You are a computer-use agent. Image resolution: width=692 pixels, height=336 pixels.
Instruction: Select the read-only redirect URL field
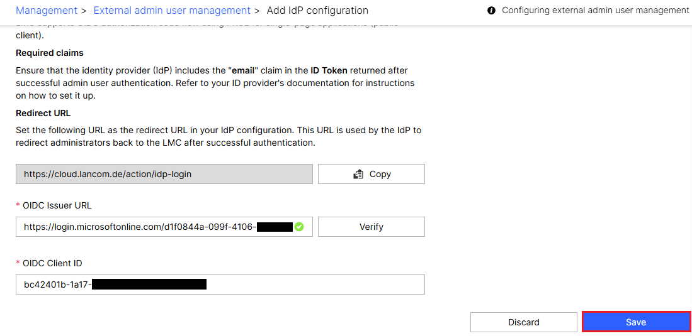164,174
